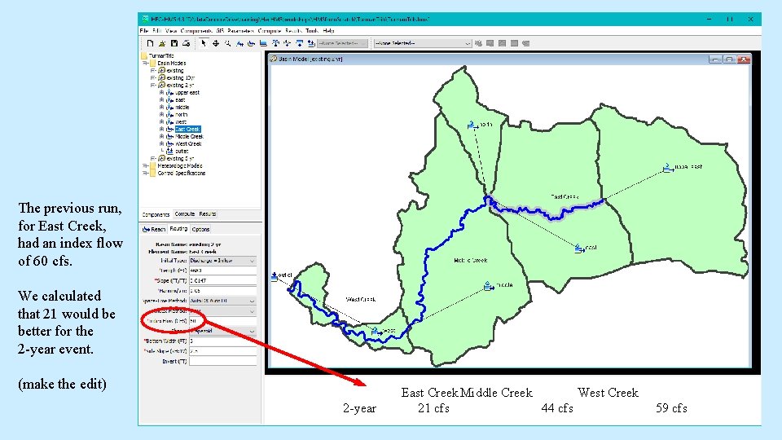Screen dimensions: 782x440
Task: Click the Middle Creek reach label on map
Action: (x=470, y=261)
